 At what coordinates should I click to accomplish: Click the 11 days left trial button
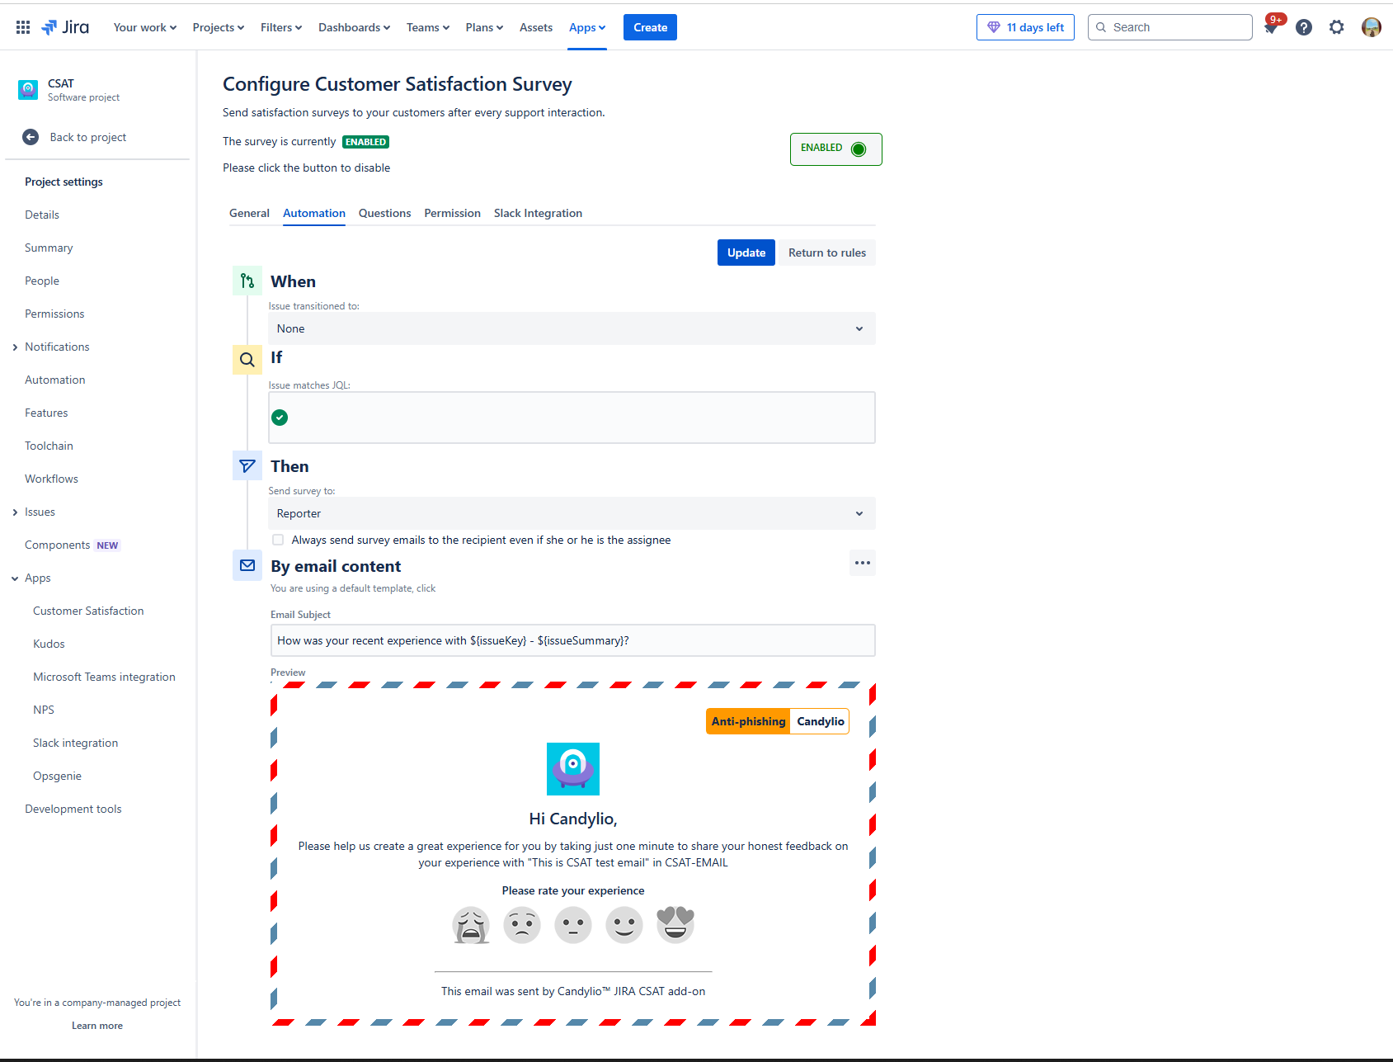pyautogui.click(x=1025, y=27)
